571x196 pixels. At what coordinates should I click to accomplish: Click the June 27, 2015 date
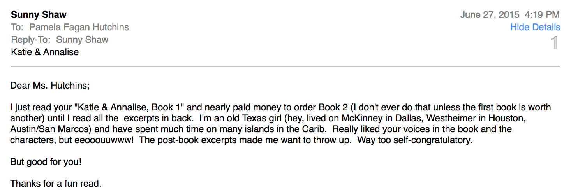coord(490,15)
